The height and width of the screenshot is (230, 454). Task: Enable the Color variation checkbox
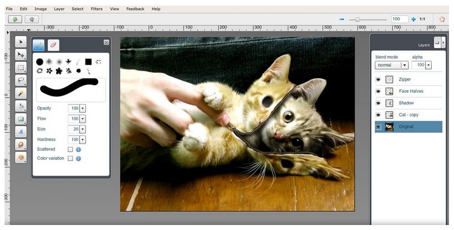70,158
